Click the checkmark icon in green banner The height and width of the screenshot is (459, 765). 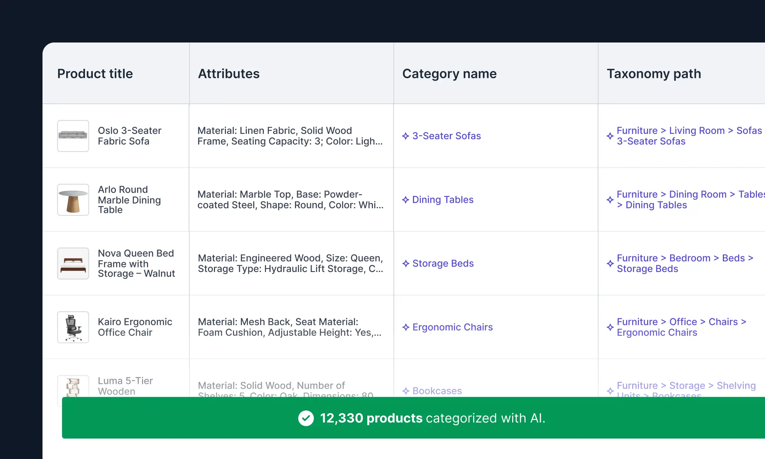pos(306,418)
